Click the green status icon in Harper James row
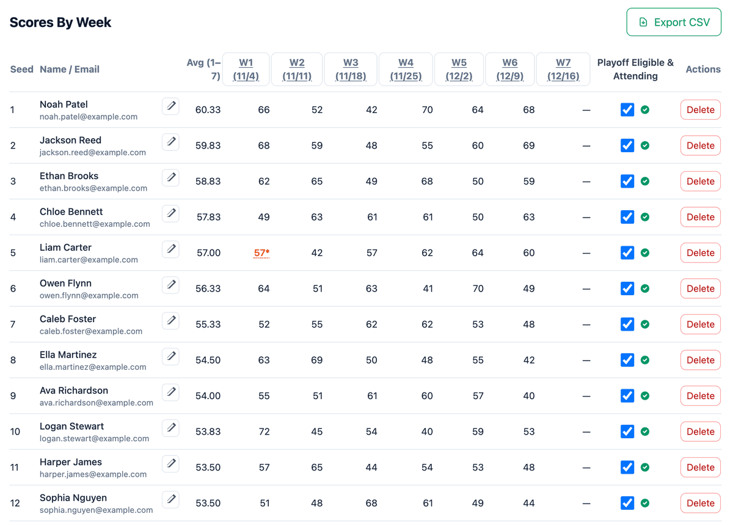Viewport: 733px width, 525px height. [x=645, y=468]
